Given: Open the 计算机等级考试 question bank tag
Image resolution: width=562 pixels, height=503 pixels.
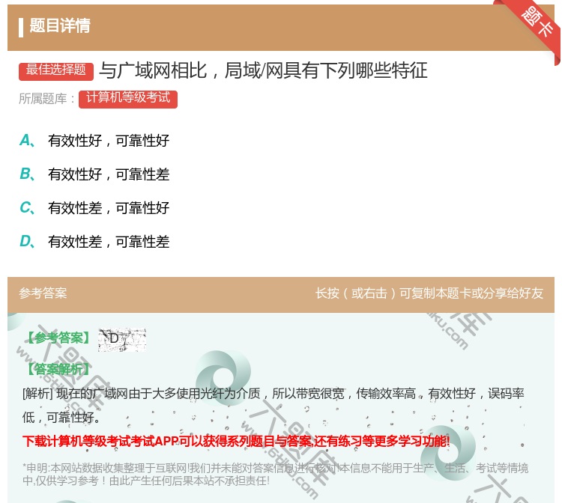Looking at the screenshot, I should pyautogui.click(x=128, y=99).
